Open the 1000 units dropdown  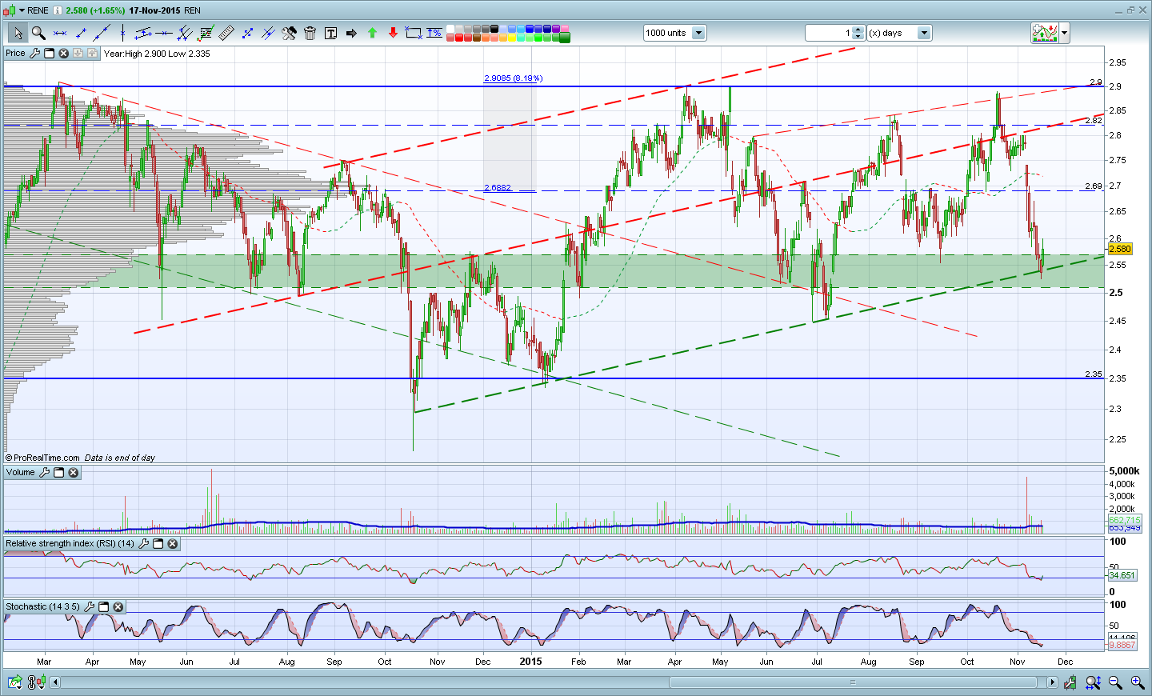[698, 33]
